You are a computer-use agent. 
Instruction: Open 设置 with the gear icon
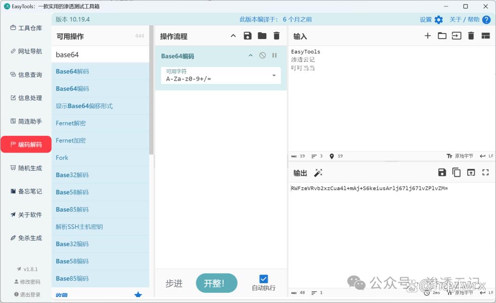pos(439,20)
